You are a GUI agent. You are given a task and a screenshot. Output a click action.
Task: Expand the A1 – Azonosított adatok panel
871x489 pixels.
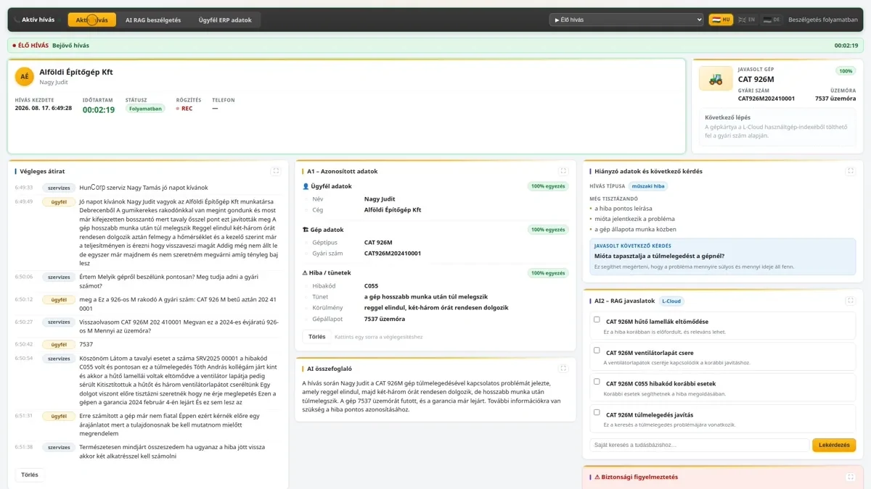click(563, 172)
